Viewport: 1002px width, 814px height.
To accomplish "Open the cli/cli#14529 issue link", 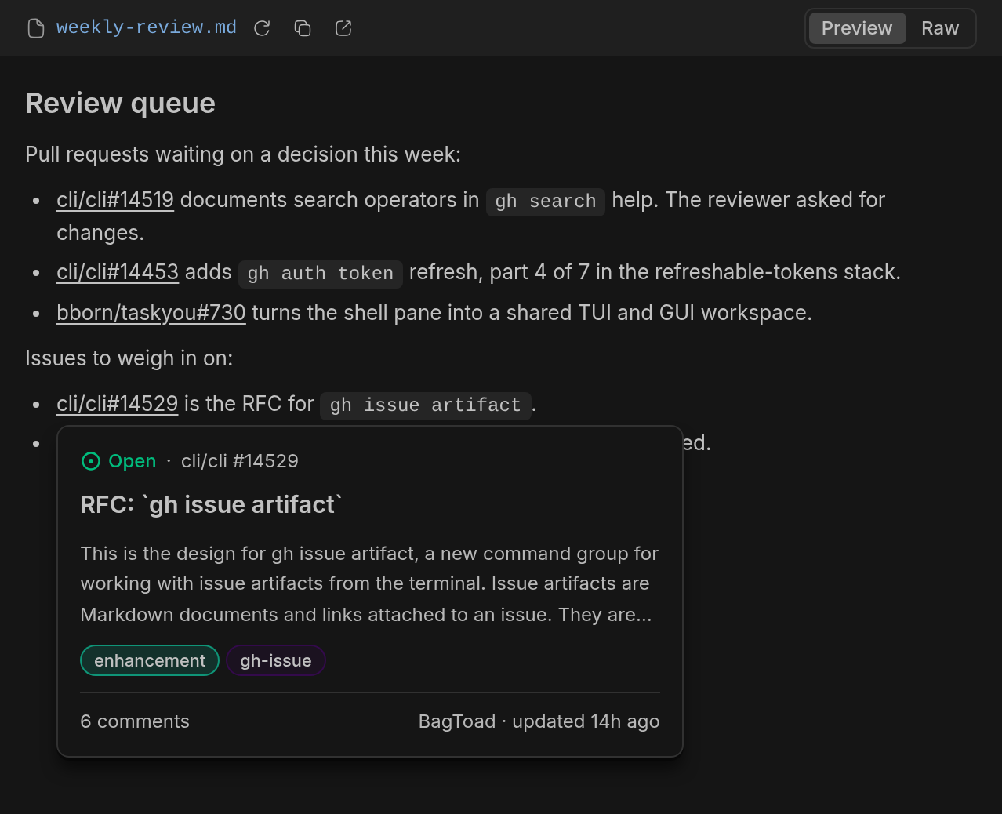I will click(118, 404).
